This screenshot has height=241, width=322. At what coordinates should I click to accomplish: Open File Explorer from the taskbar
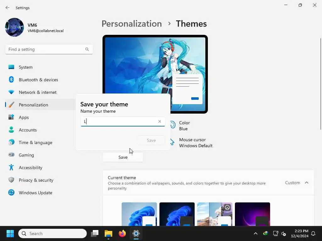[x=108, y=233]
